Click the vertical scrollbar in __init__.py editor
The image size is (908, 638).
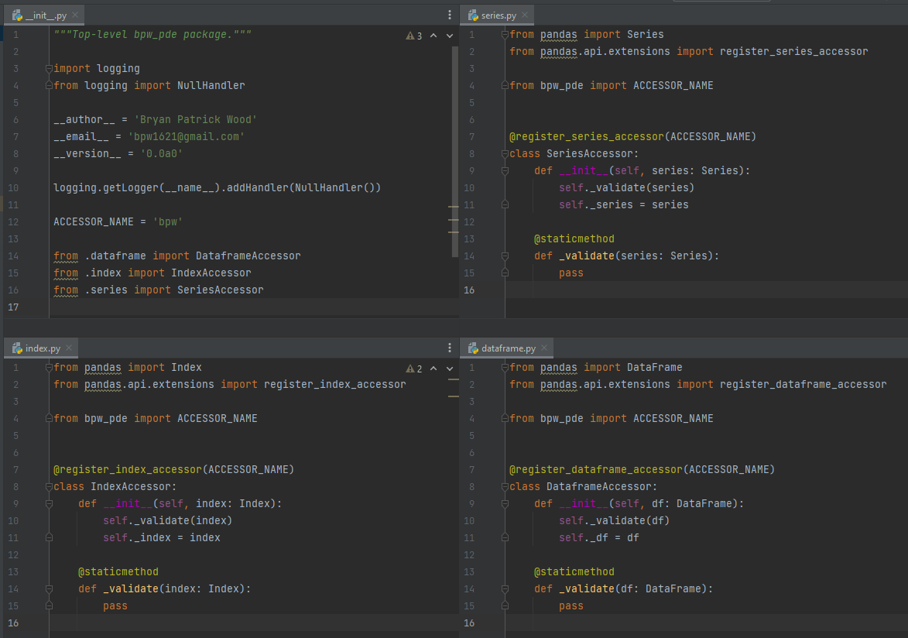point(455,139)
